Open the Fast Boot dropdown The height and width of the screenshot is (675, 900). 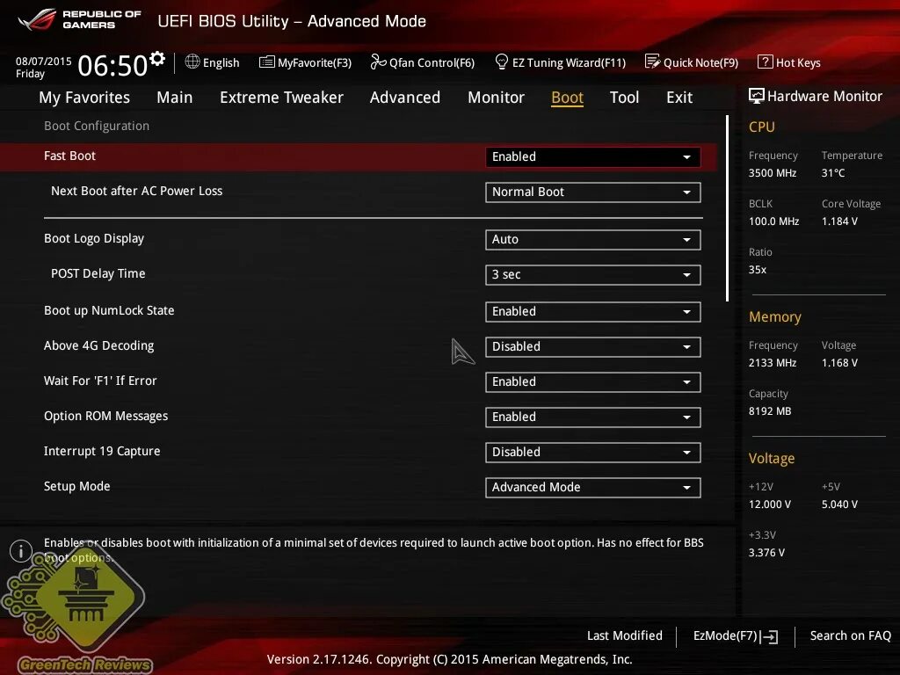593,157
